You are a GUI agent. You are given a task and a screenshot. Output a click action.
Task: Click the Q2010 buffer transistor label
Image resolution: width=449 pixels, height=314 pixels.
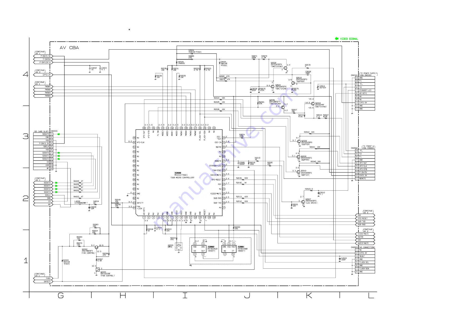(x=306, y=173)
